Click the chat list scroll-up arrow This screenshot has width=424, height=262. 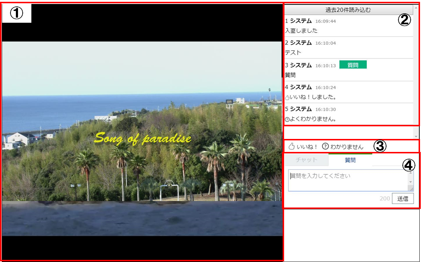(x=416, y=8)
